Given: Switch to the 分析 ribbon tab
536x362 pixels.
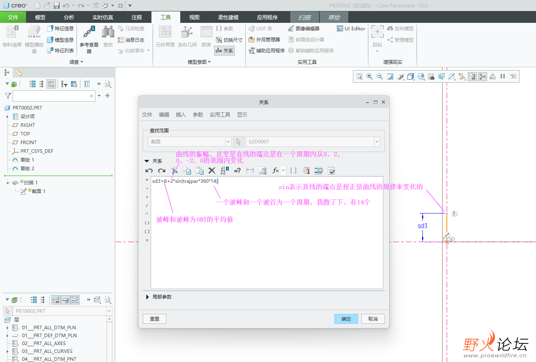Looking at the screenshot, I should click(69, 17).
